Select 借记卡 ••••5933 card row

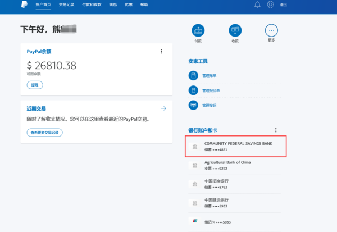click(234, 222)
